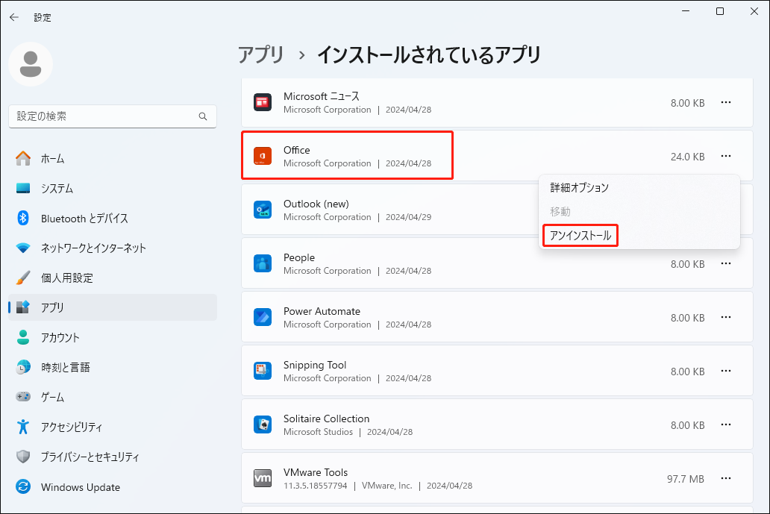Image resolution: width=770 pixels, height=514 pixels.
Task: Focus the 設定の検索 search field
Action: 113,116
